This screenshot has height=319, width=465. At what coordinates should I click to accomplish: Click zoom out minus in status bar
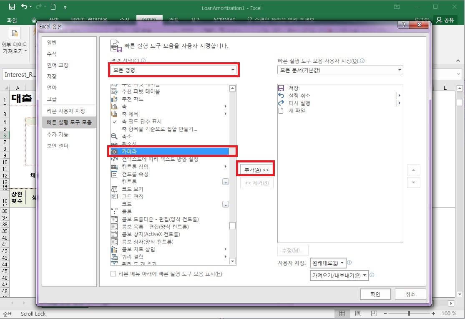pyautogui.click(x=385, y=313)
